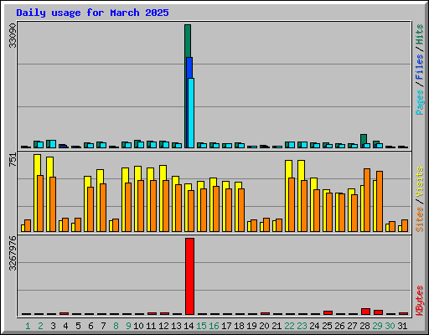Image resolution: width=429 pixels, height=335 pixels.
Task: Select day 25 on the date axis
Action: tap(327, 326)
